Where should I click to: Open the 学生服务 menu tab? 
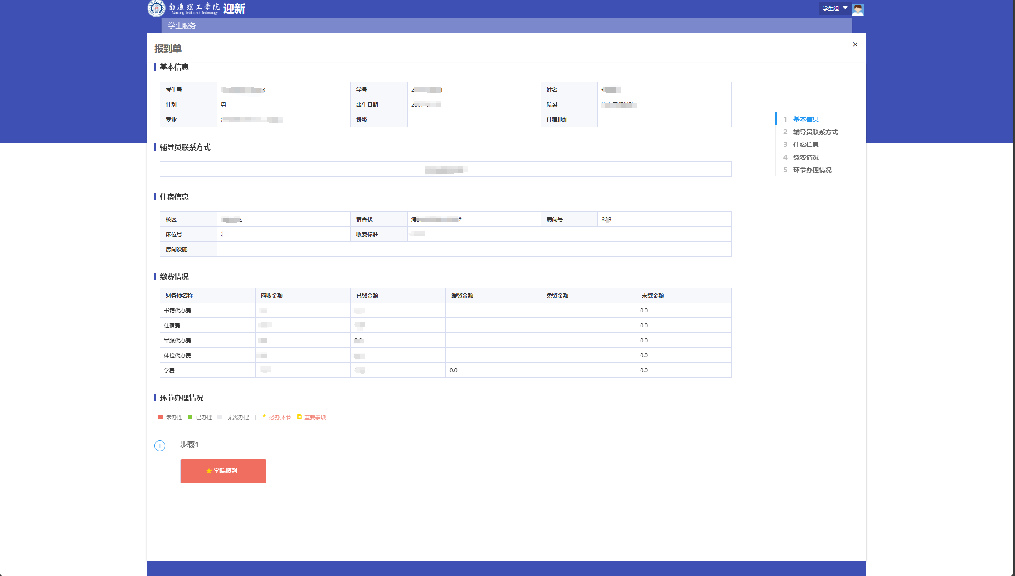click(x=182, y=25)
